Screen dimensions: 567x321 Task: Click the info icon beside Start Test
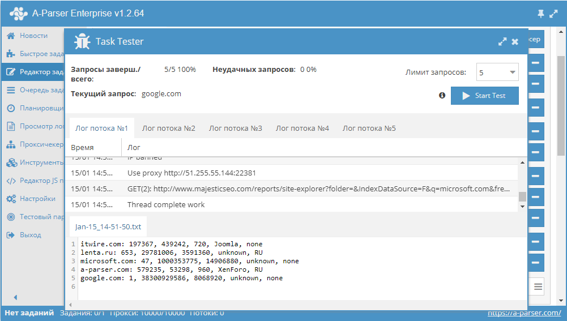(442, 96)
